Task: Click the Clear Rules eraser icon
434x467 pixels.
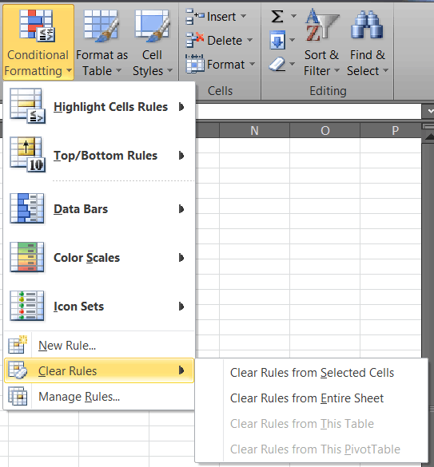Action: pos(18,370)
